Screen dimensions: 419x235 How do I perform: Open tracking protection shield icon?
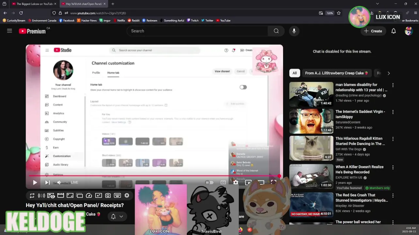pyautogui.click(x=54, y=13)
